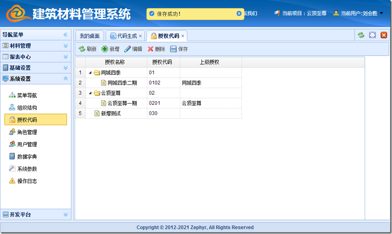Image resolution: width=392 pixels, height=234 pixels.
Task: Expand the 材料管理 accordion section
Action: [66, 46]
